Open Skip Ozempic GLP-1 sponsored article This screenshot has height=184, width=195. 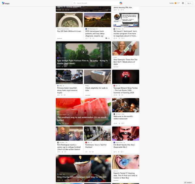click(125, 62)
